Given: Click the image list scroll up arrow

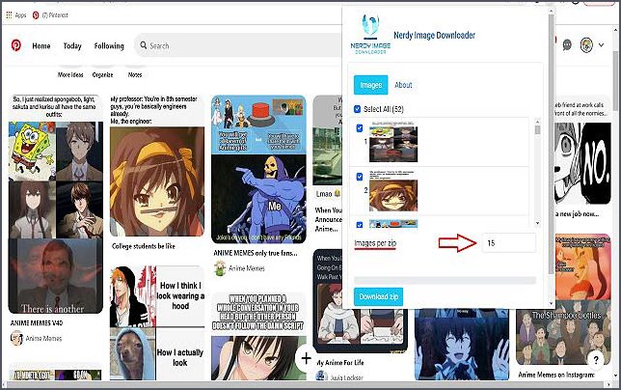Looking at the screenshot, I should point(537,122).
